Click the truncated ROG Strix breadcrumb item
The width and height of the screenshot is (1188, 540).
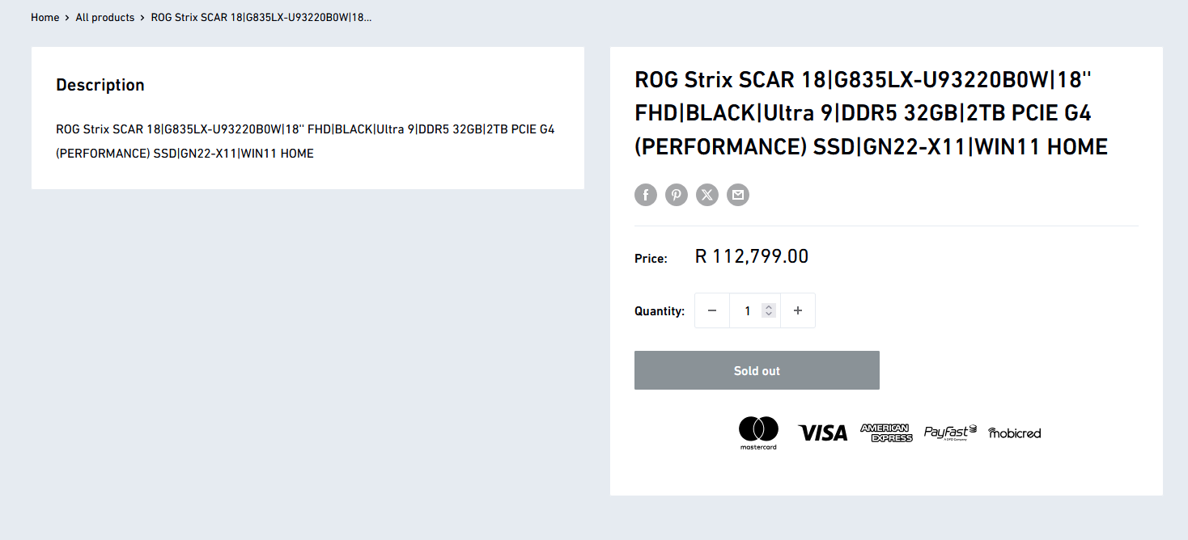pyautogui.click(x=261, y=17)
